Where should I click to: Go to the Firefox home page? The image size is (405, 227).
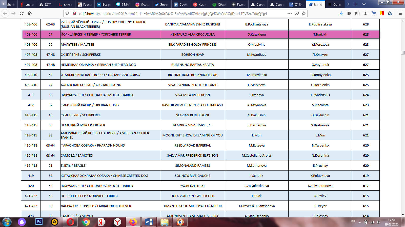pos(30,13)
